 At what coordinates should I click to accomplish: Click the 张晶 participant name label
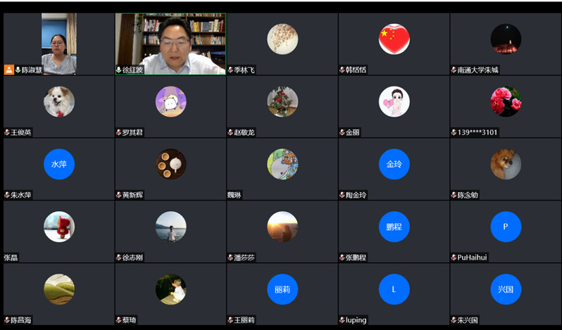point(11,258)
